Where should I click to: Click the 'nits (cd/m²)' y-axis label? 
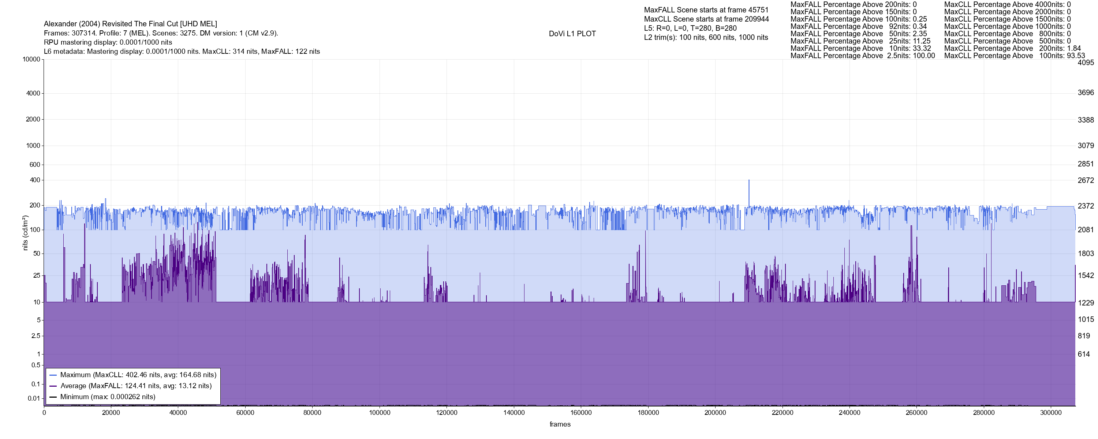25,233
